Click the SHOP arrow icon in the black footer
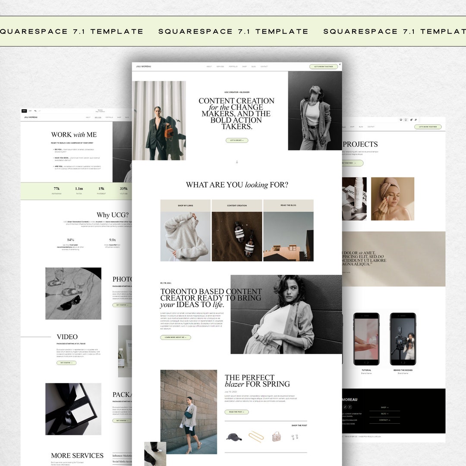This screenshot has height=466, width=466. tap(387, 407)
